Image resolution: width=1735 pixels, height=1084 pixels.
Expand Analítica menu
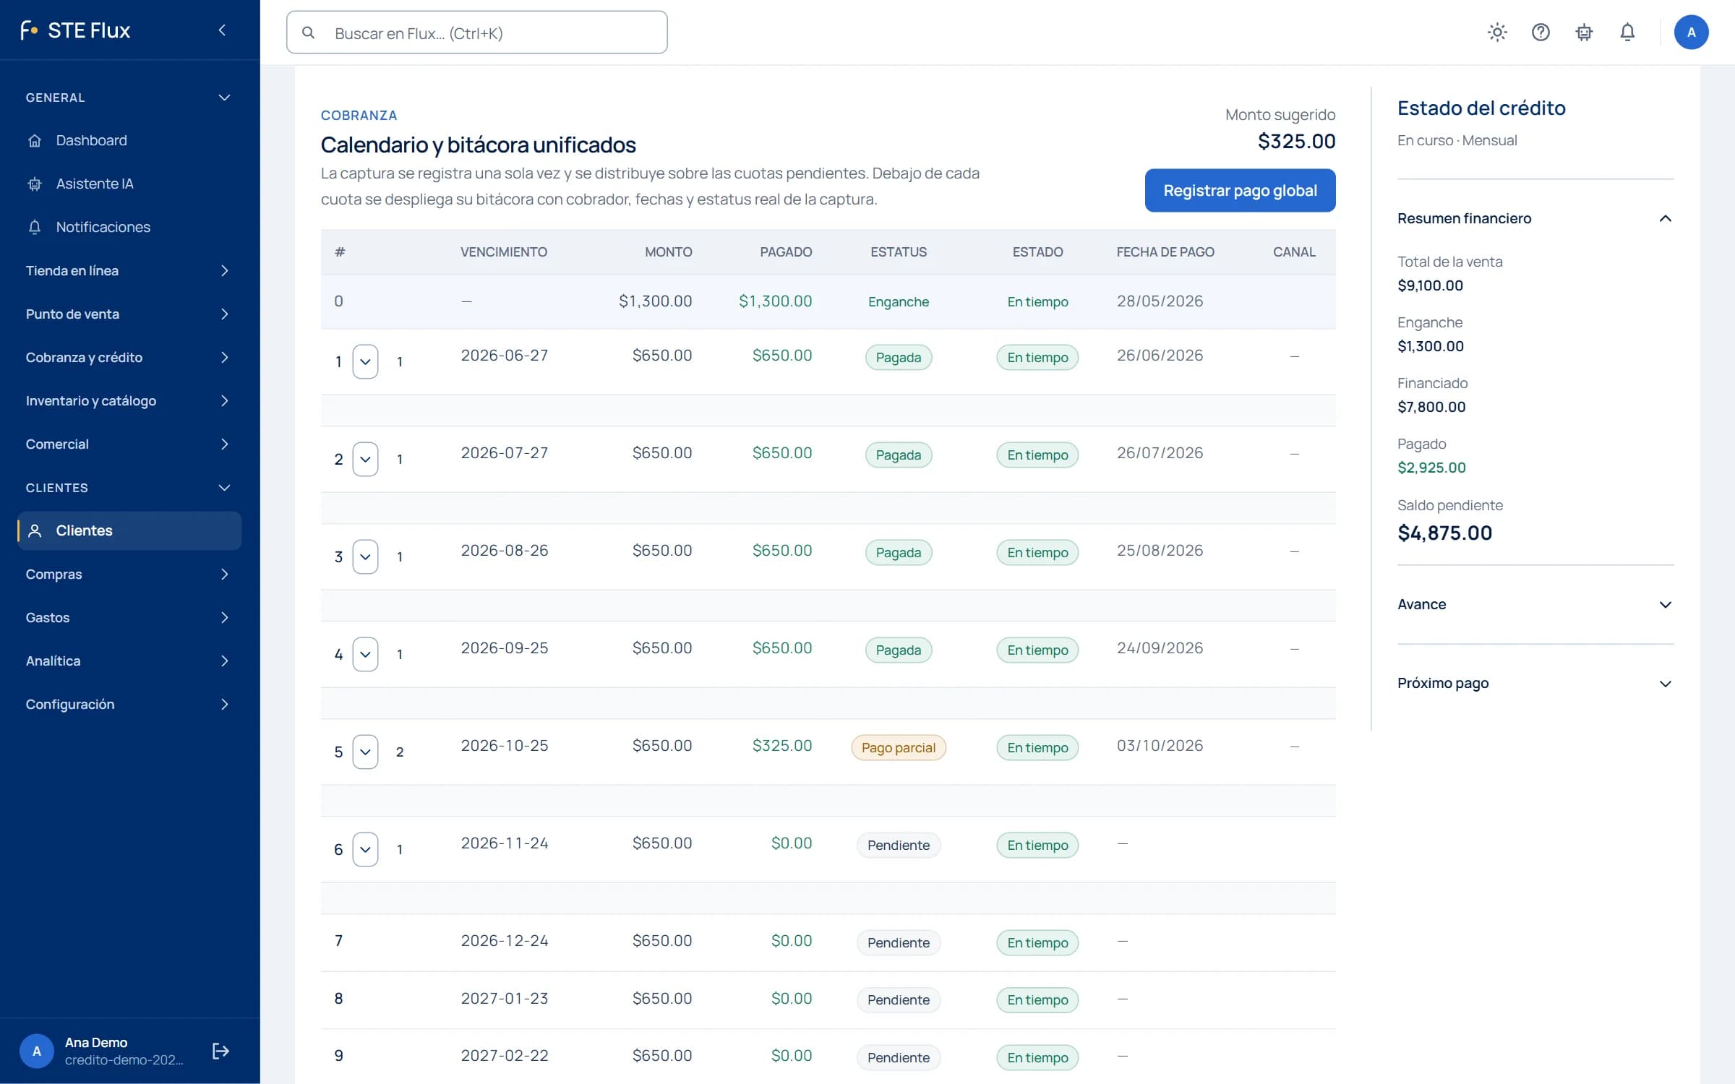click(129, 661)
